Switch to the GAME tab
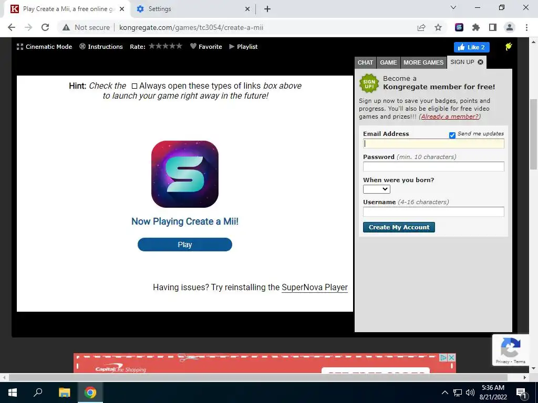 pos(388,62)
